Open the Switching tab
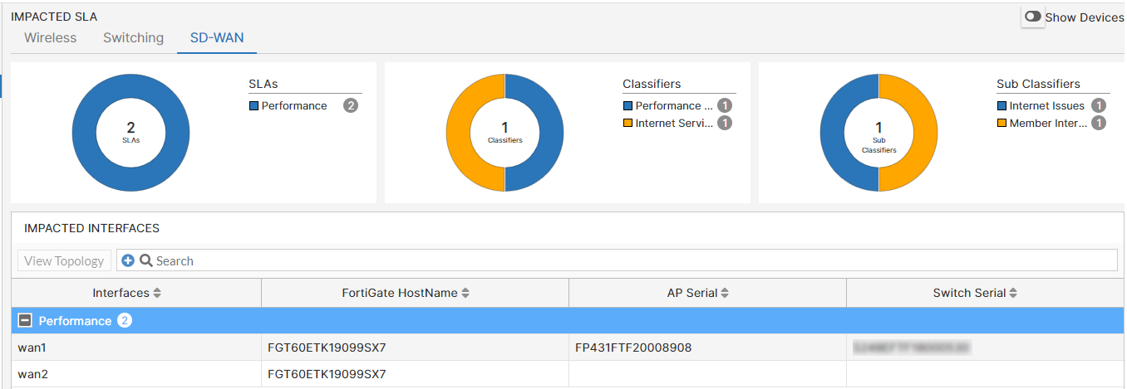The image size is (1127, 389). tap(133, 37)
